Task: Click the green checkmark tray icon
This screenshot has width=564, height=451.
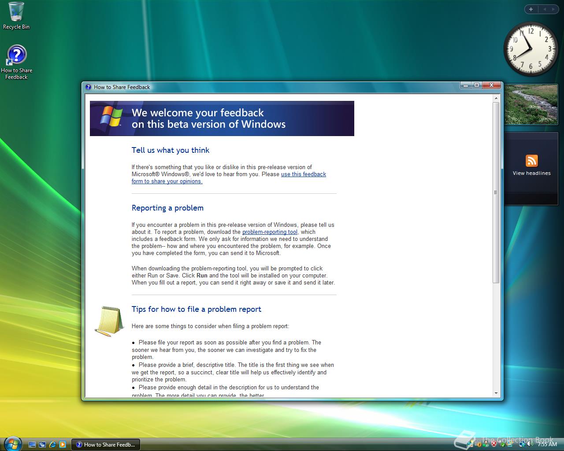Action: [503, 444]
